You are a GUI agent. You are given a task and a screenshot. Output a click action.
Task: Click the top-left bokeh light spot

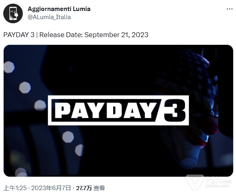[x=9, y=67]
